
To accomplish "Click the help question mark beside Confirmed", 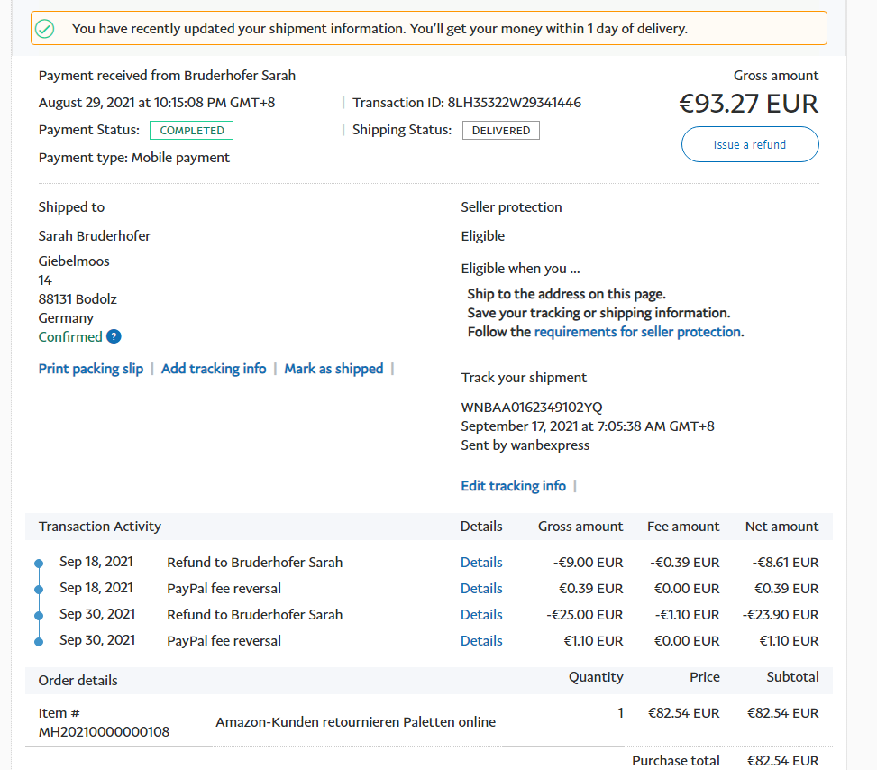I will pyautogui.click(x=114, y=336).
